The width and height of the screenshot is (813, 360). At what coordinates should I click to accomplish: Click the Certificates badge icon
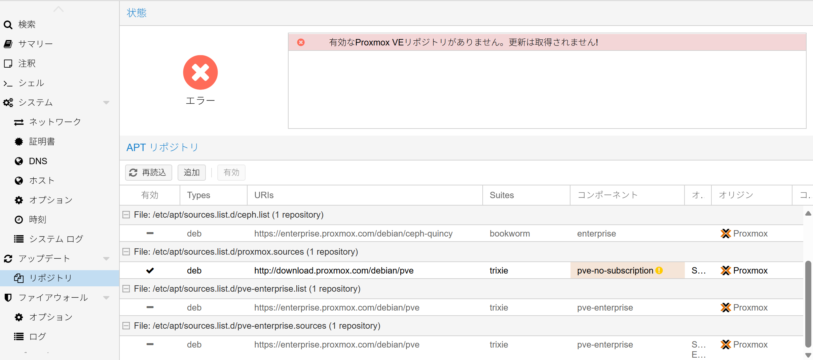pos(19,142)
